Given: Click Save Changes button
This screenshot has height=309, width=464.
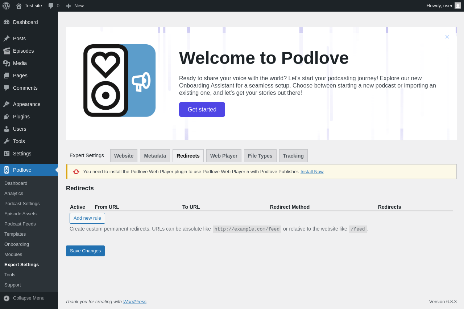Looking at the screenshot, I should tap(85, 251).
